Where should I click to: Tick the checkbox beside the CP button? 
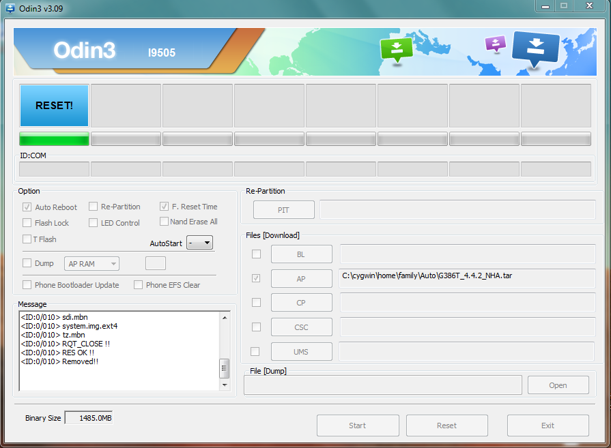pos(257,303)
